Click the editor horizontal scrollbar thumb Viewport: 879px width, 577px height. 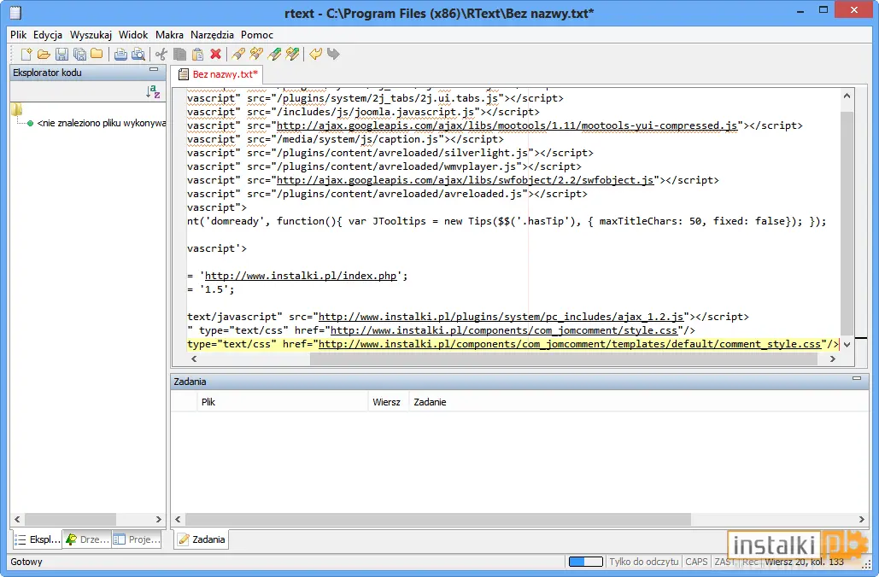(x=564, y=359)
